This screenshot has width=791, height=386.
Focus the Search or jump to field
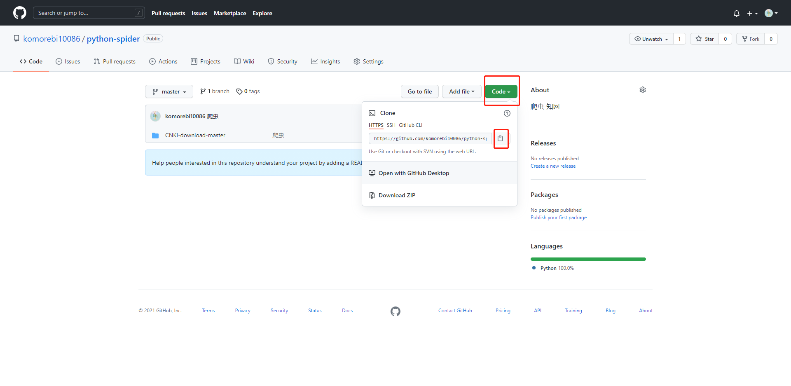coord(89,13)
